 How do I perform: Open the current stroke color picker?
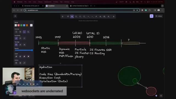click(31, 25)
